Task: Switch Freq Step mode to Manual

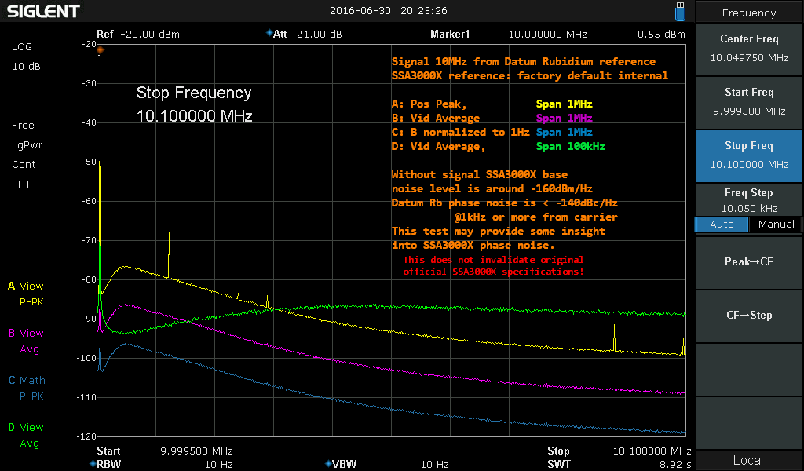Action: [776, 225]
